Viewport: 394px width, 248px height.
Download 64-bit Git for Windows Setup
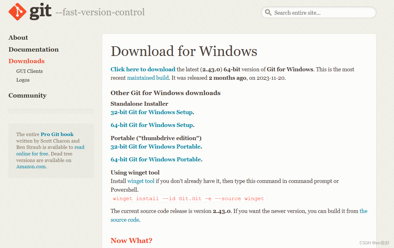151,125
